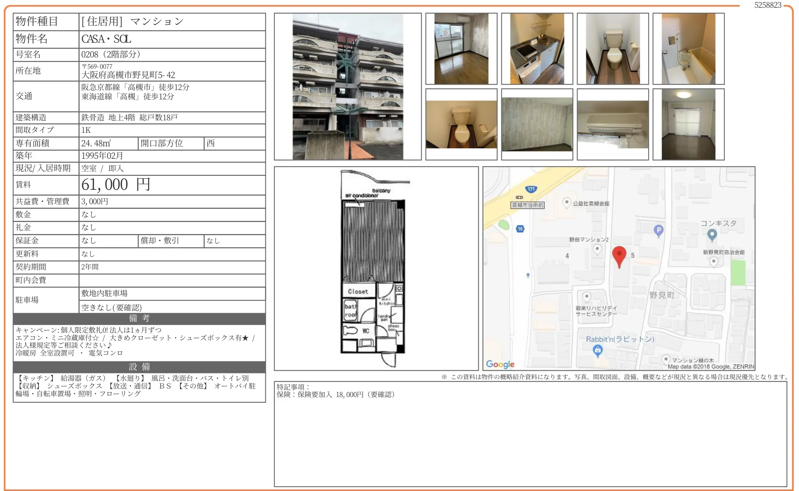Image resolution: width=799 pixels, height=491 pixels.
Task: Click the 公益社高槻会館 map pin
Action: 567,202
